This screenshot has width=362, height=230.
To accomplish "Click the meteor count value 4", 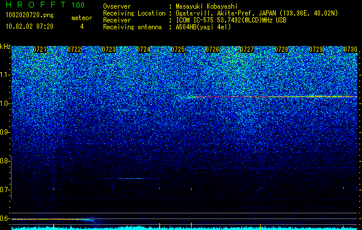I will tap(82, 26).
